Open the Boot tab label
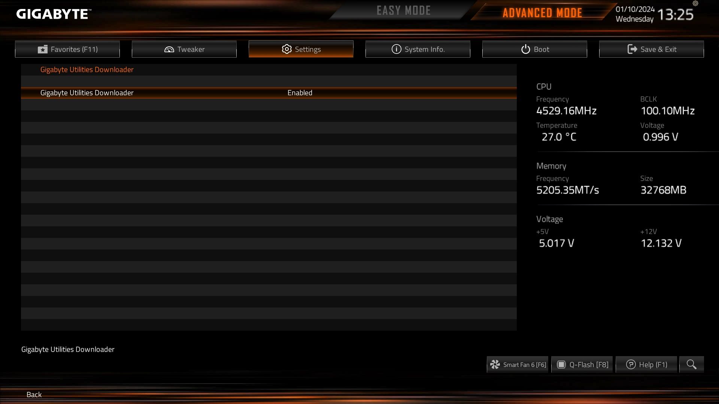Viewport: 719px width, 404px height. [541, 49]
